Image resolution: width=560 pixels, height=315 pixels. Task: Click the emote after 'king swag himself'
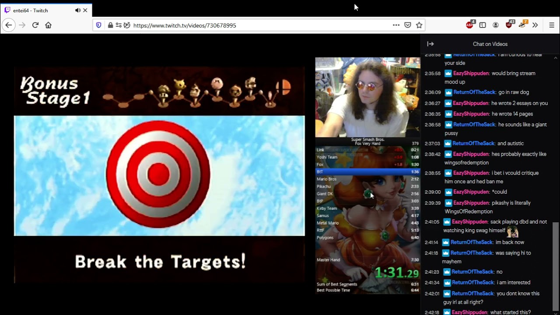pyautogui.click(x=512, y=231)
